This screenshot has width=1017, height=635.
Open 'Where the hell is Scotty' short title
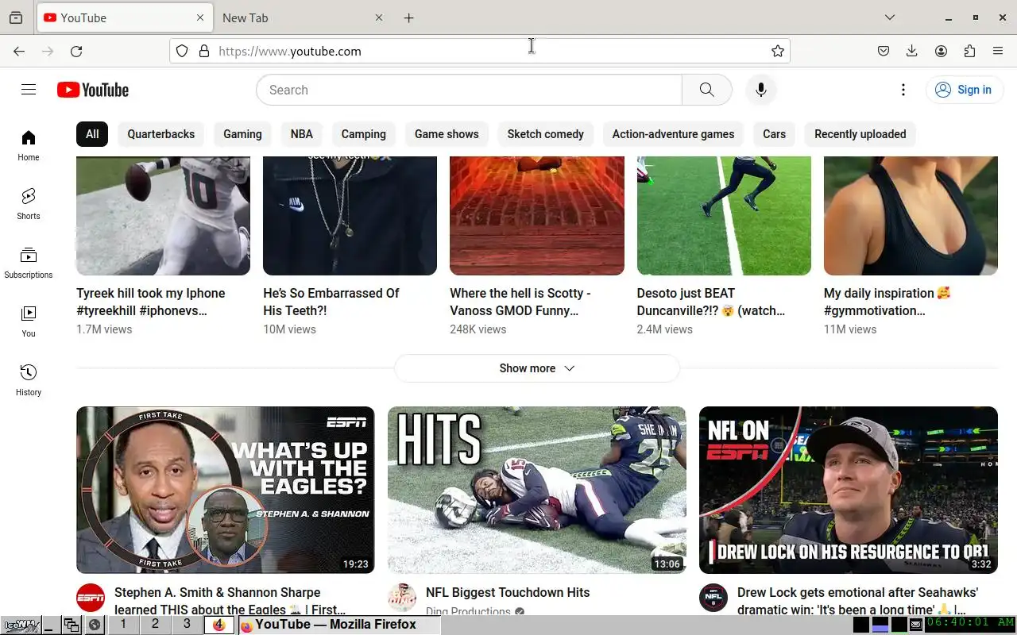520,302
